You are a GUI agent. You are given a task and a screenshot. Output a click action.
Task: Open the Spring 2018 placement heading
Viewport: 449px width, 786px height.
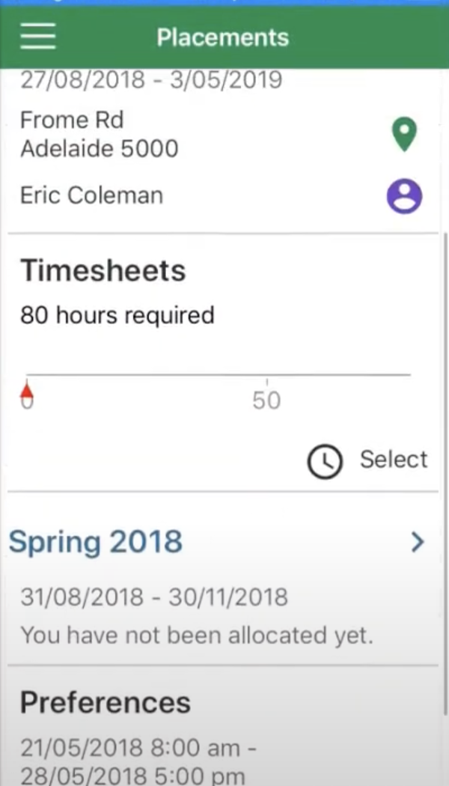(96, 542)
